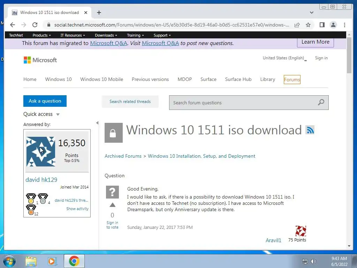The height and width of the screenshot is (268, 357).
Task: Open the Archived Forums breadcrumb link
Action: coord(123,156)
